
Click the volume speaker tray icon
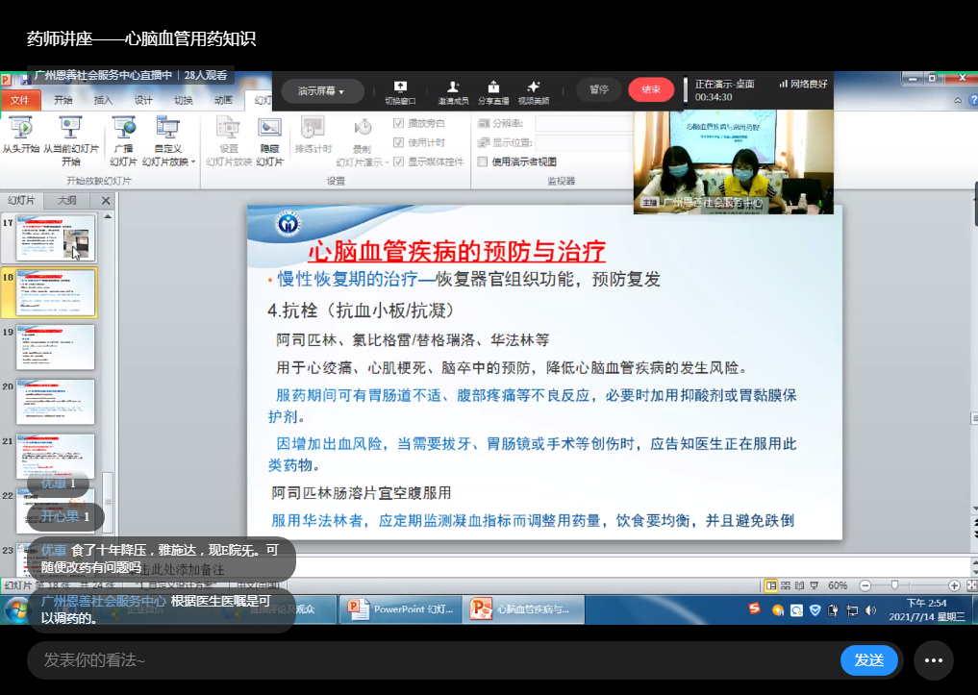pos(870,610)
